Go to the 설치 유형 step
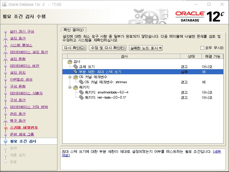 click(18, 59)
